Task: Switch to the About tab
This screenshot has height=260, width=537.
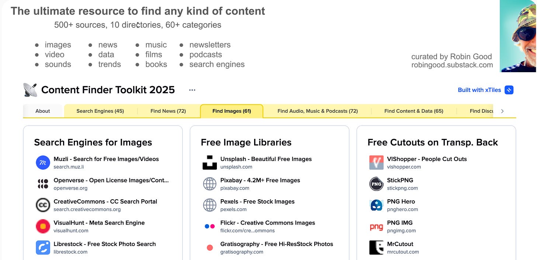Action: tap(43, 111)
